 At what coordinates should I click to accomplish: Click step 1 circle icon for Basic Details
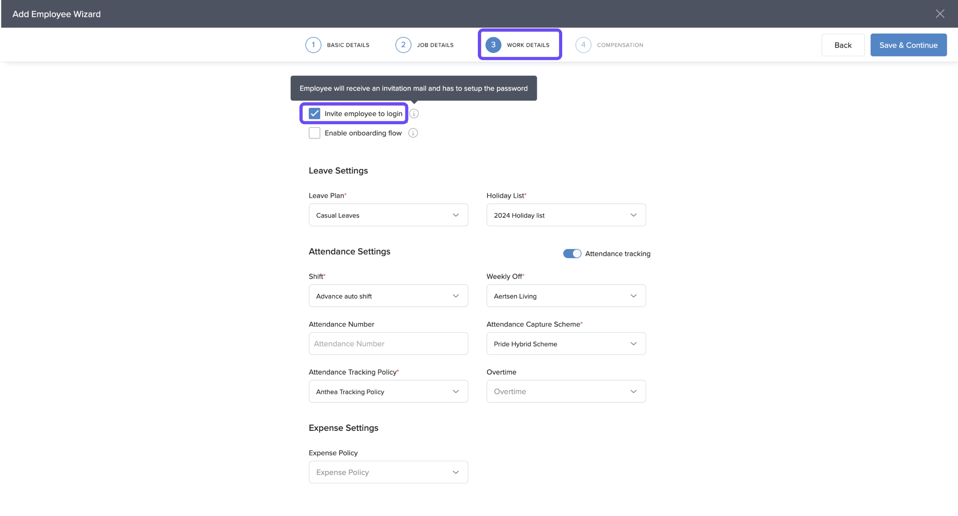coord(313,45)
